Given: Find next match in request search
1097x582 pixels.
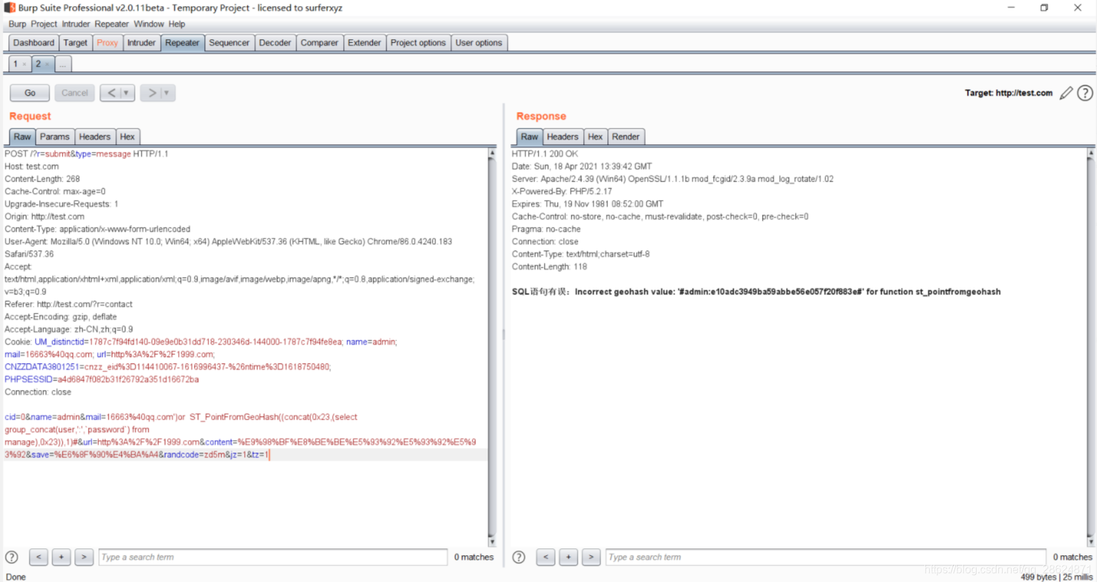Looking at the screenshot, I should [x=84, y=557].
